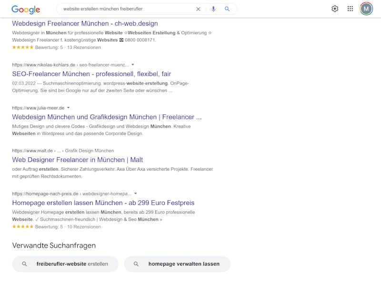Expand dropdown arrow next to julia-meer.de URL
The width and height of the screenshot is (381, 285).
pyautogui.click(x=68, y=108)
